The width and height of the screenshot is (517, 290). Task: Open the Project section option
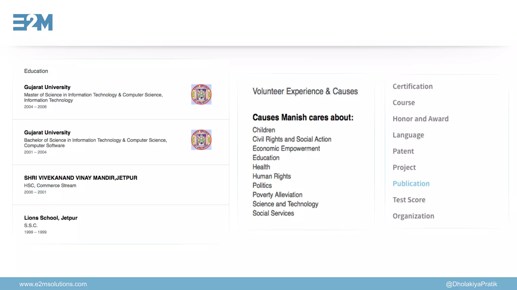click(404, 167)
